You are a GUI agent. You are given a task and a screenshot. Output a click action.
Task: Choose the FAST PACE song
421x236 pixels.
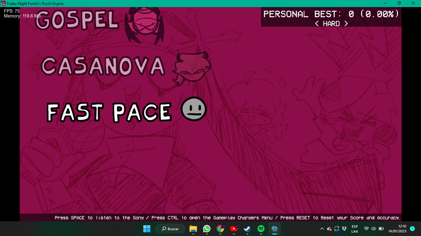(109, 112)
